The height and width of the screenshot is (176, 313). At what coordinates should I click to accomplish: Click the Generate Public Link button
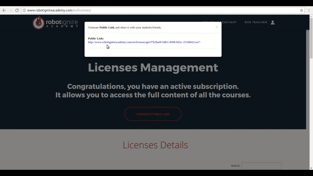point(153,114)
